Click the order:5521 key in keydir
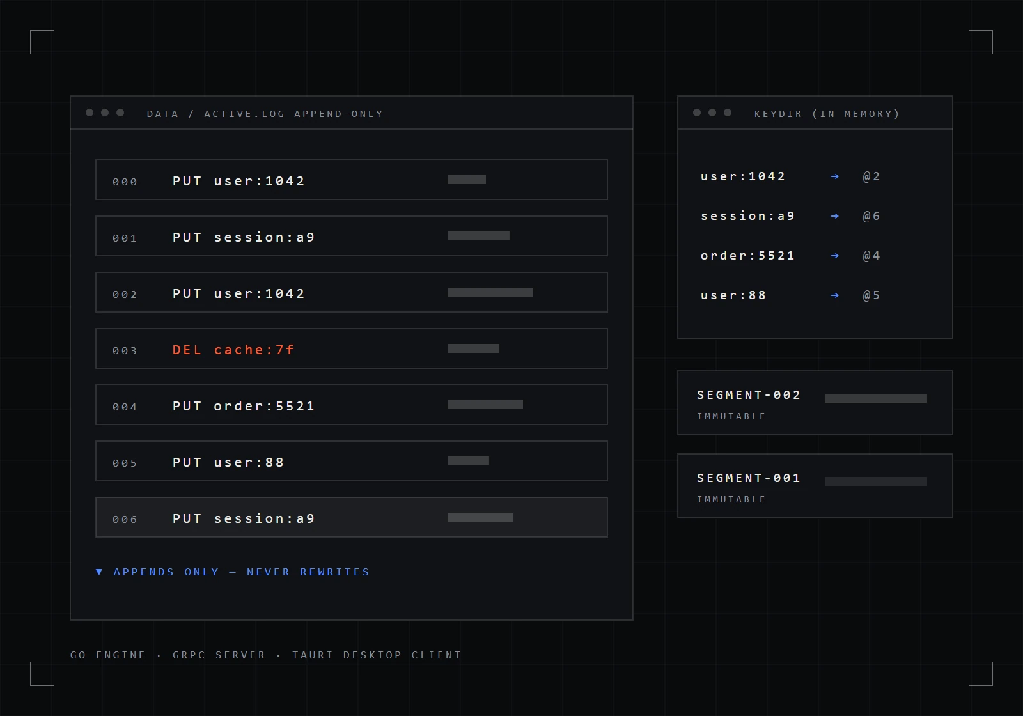The width and height of the screenshot is (1023, 716). tap(748, 256)
